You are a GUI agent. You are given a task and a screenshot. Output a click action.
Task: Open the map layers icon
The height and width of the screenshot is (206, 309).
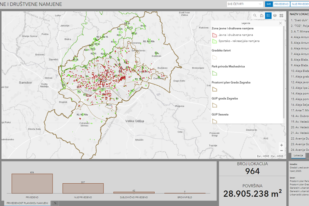tap(275, 16)
